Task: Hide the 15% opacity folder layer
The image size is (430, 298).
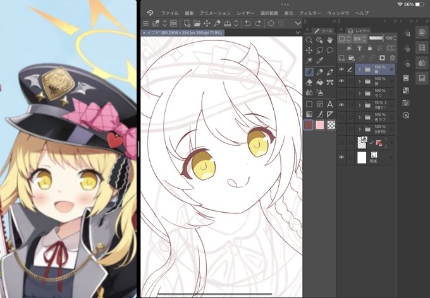Action: coord(341,105)
